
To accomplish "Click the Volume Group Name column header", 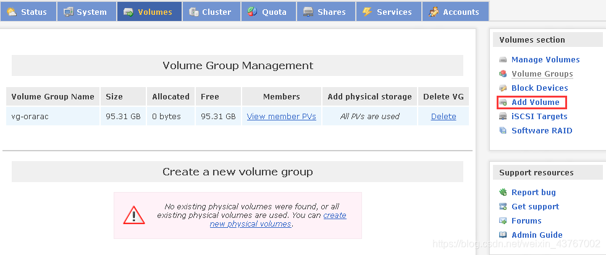I will coord(53,96).
